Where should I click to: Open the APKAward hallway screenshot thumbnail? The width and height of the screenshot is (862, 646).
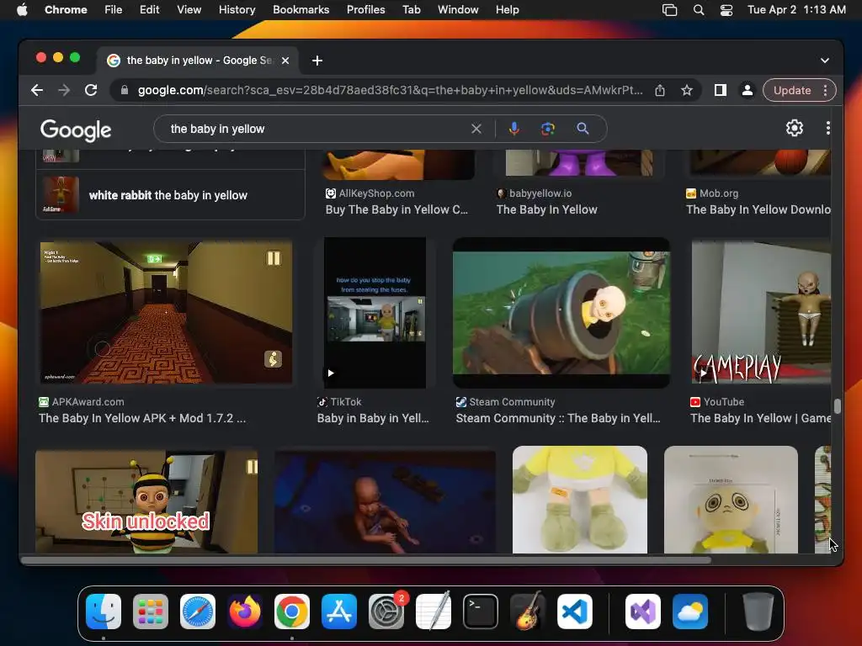click(x=166, y=312)
